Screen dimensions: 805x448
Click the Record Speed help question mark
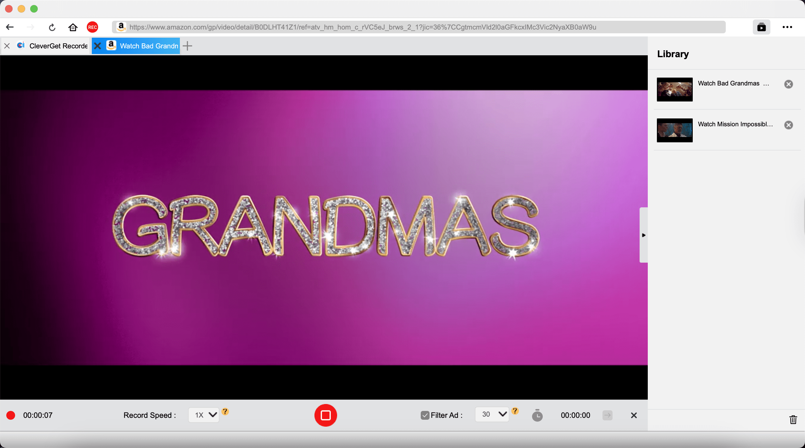(x=225, y=411)
